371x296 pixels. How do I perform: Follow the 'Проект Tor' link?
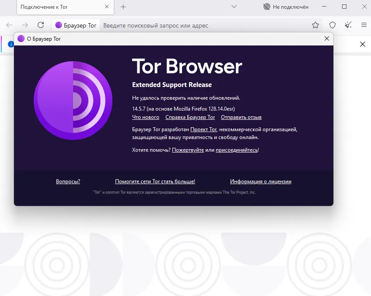click(203, 129)
